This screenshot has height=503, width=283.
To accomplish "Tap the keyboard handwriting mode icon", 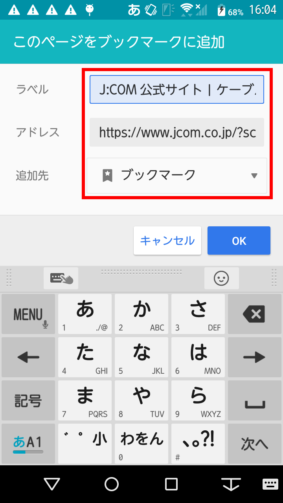I will [x=61, y=278].
